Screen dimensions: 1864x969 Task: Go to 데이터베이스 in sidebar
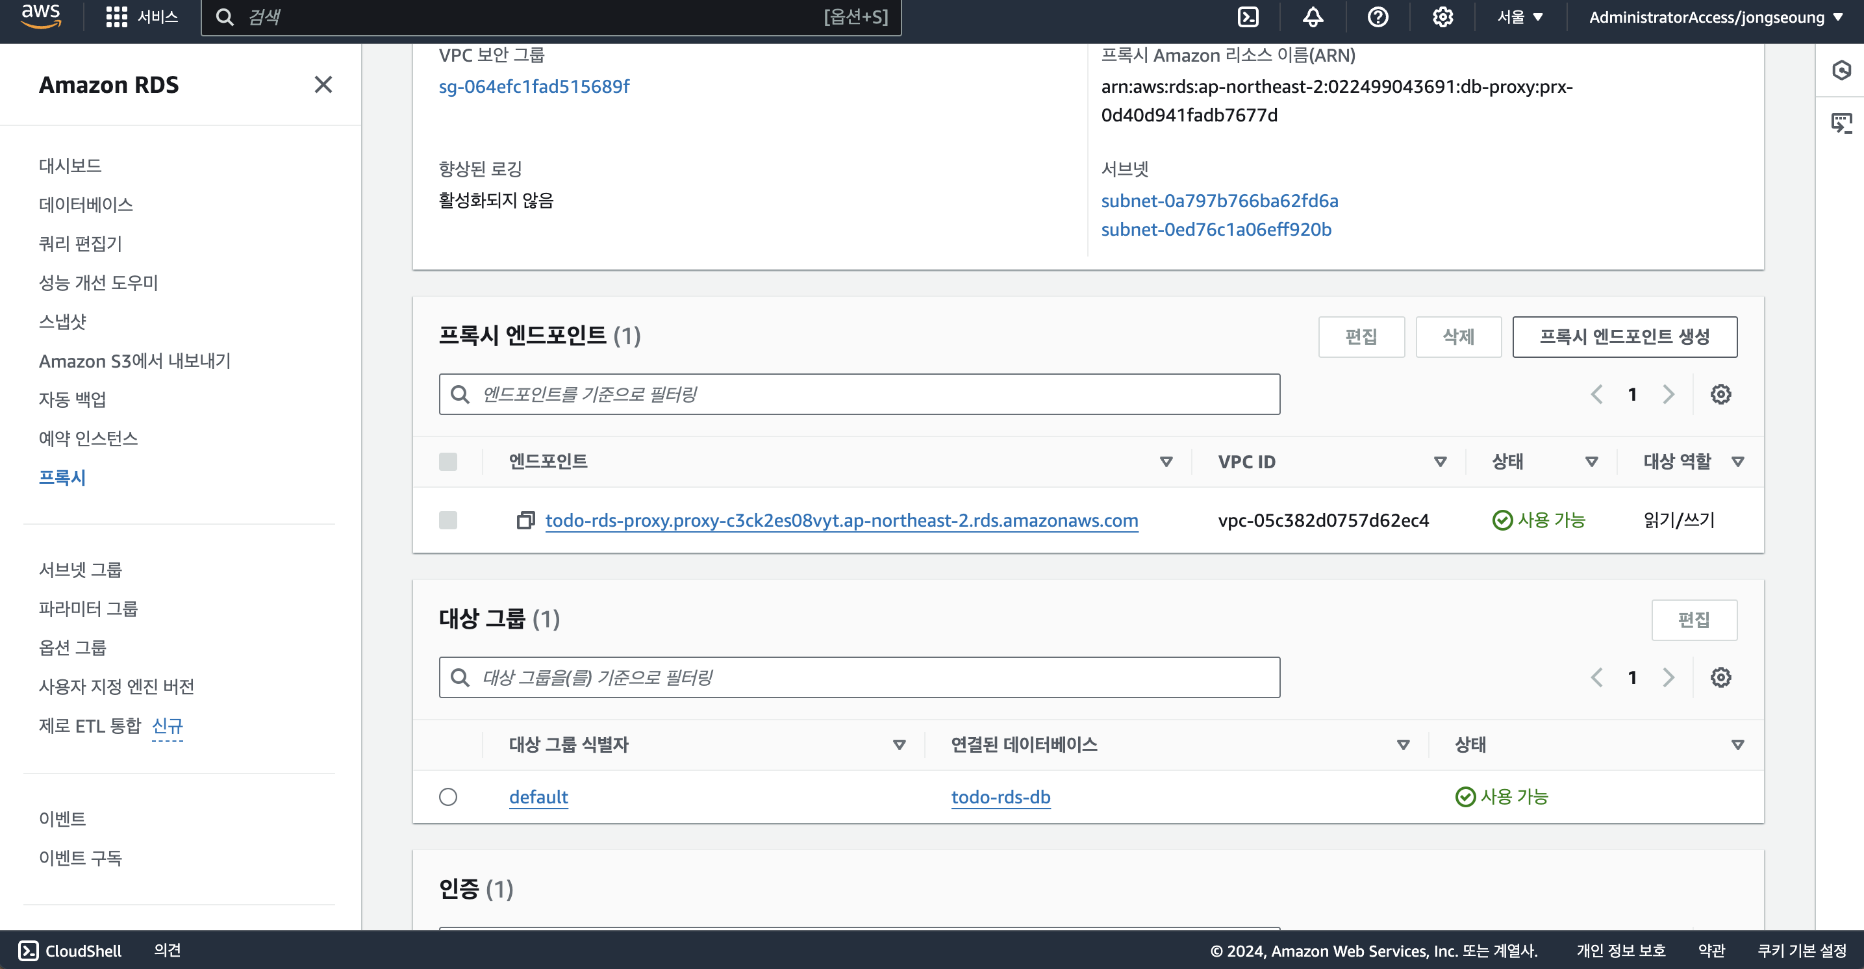click(x=85, y=205)
